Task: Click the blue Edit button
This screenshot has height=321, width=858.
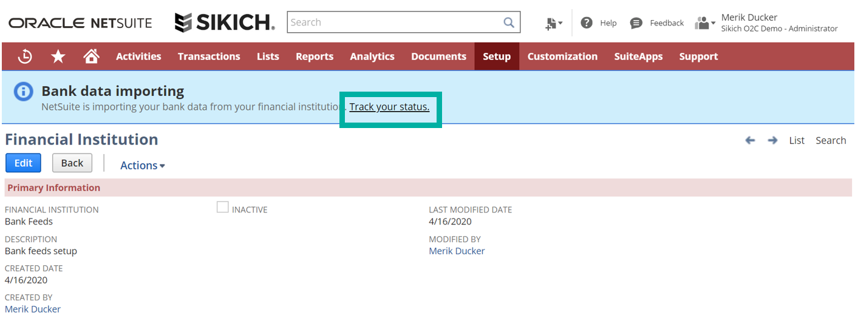Action: click(x=23, y=163)
